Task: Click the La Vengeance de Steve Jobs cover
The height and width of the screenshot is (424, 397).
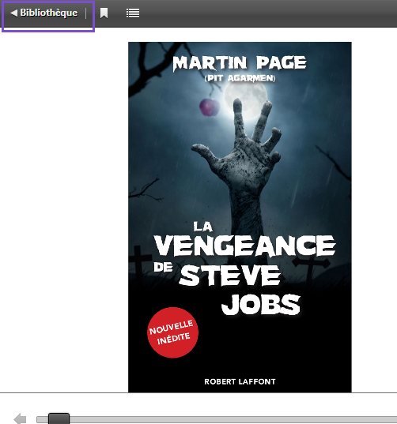Action: (240, 217)
